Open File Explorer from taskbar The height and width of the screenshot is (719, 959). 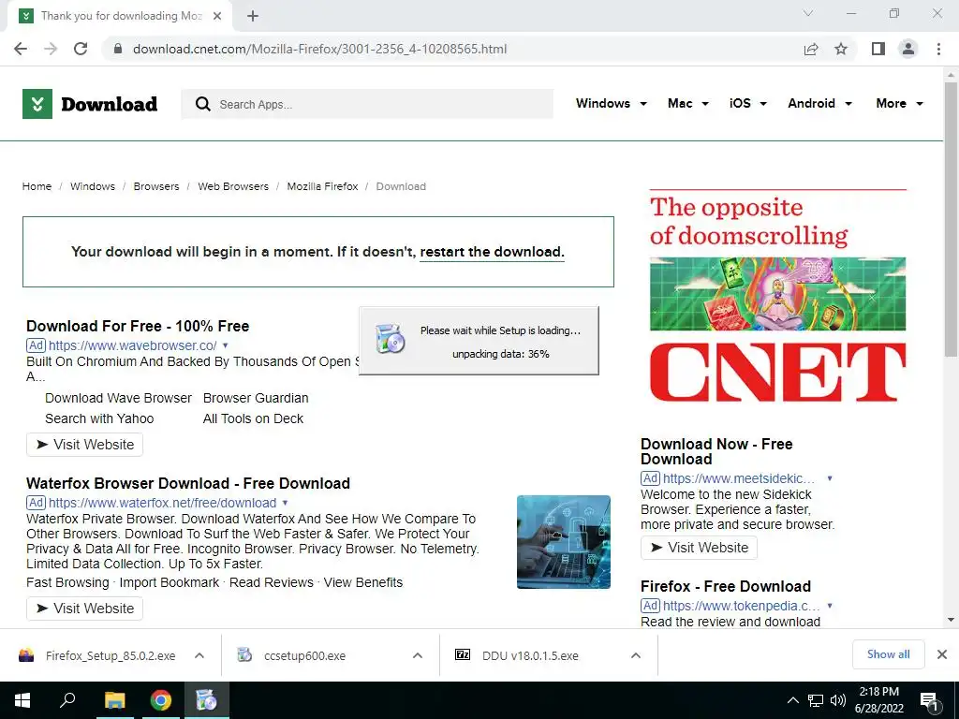click(x=114, y=700)
